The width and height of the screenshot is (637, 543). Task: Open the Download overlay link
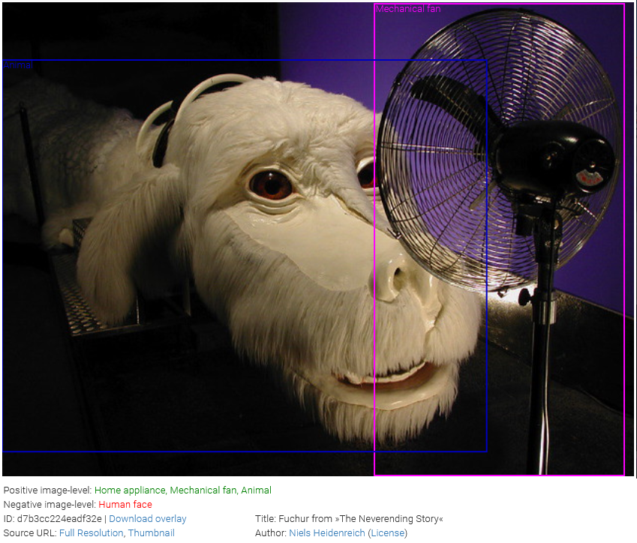click(148, 519)
